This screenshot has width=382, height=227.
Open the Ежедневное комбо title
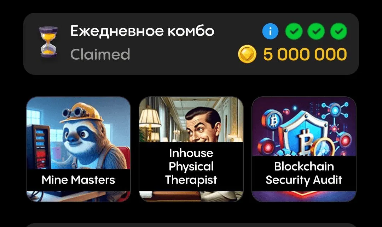(x=142, y=31)
